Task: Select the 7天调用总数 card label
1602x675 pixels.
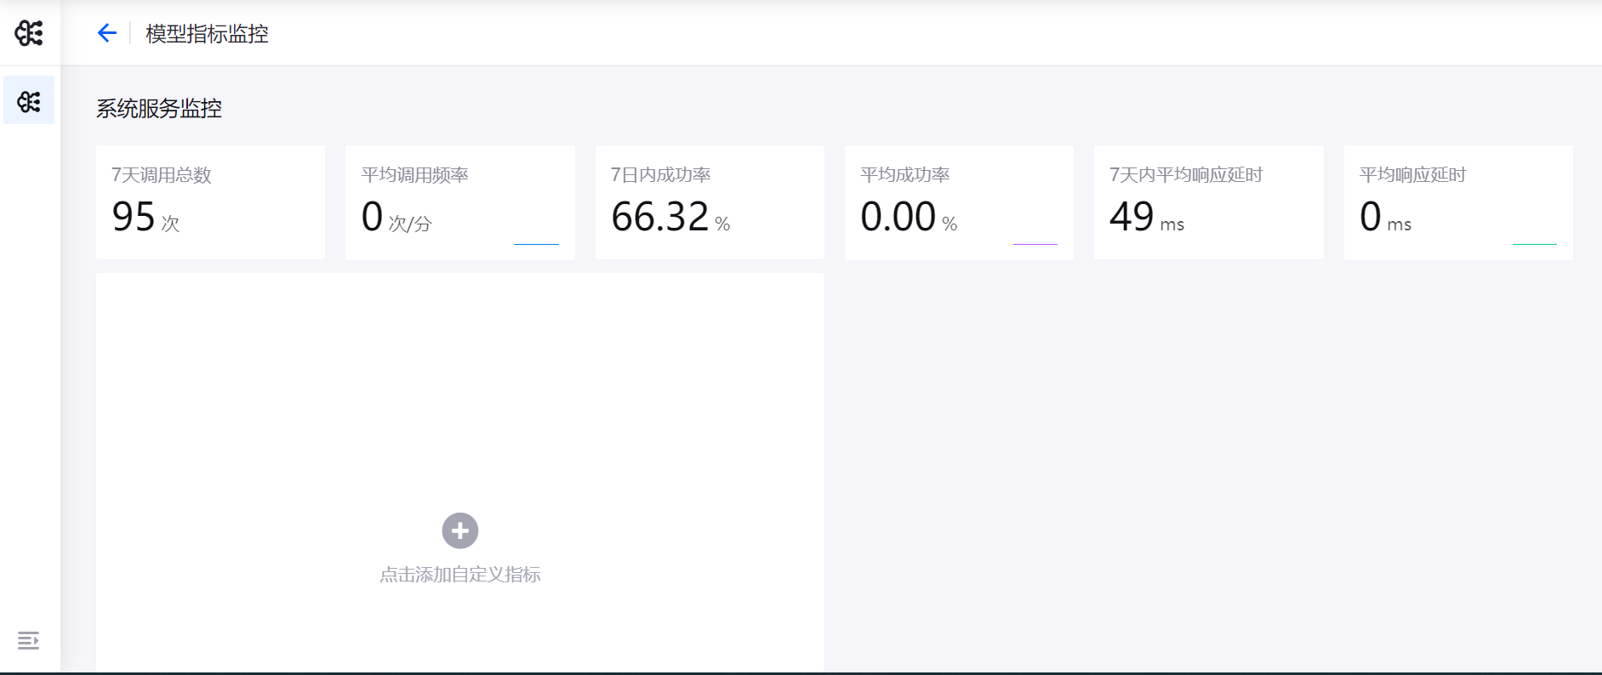Action: [x=162, y=175]
